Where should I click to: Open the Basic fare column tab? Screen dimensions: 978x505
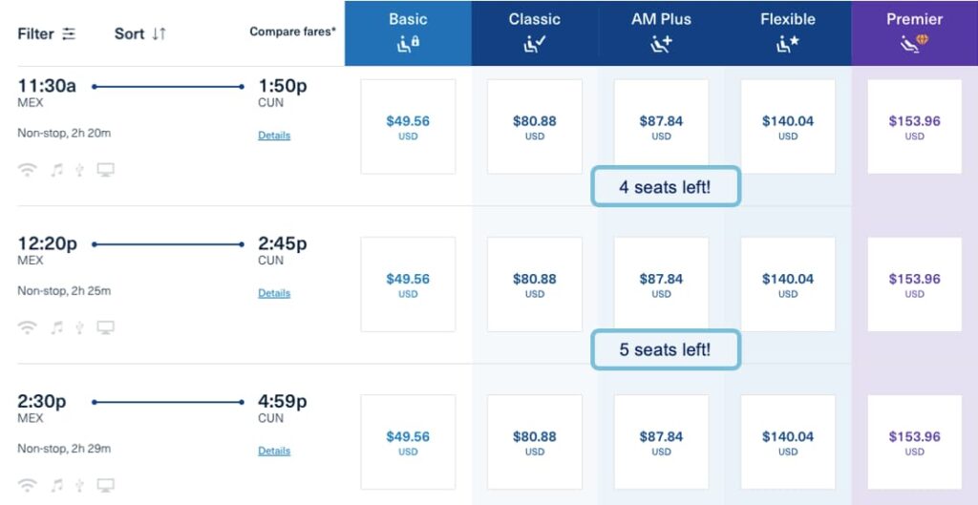(408, 33)
